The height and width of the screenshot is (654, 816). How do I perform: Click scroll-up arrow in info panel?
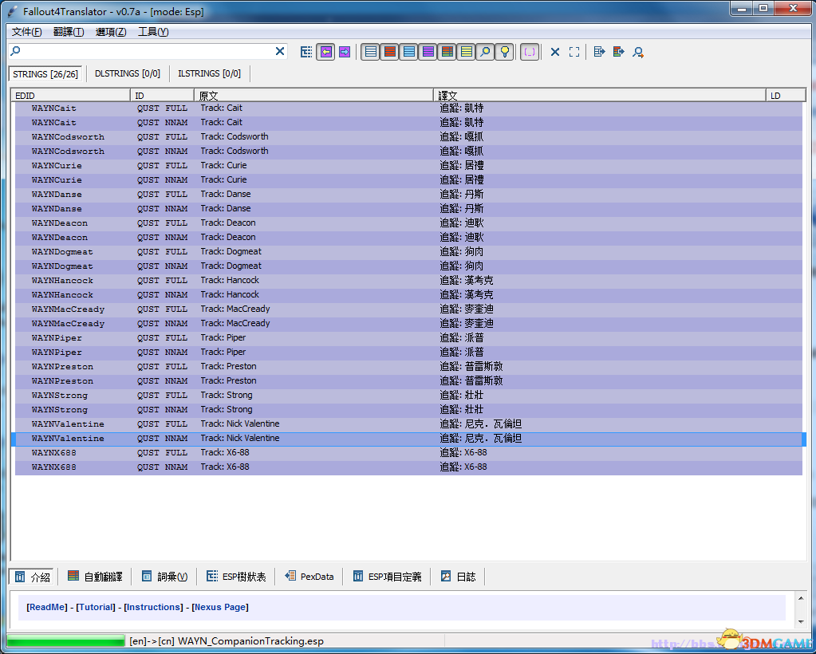[801, 598]
